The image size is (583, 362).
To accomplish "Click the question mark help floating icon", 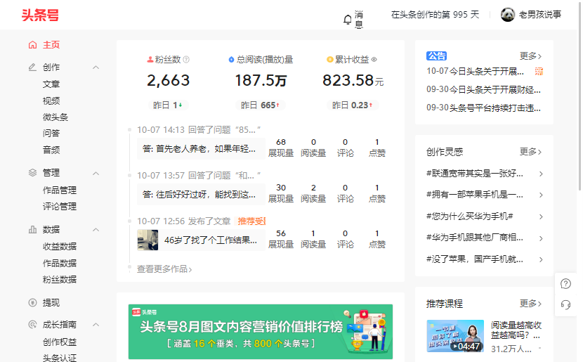I will tap(565, 284).
